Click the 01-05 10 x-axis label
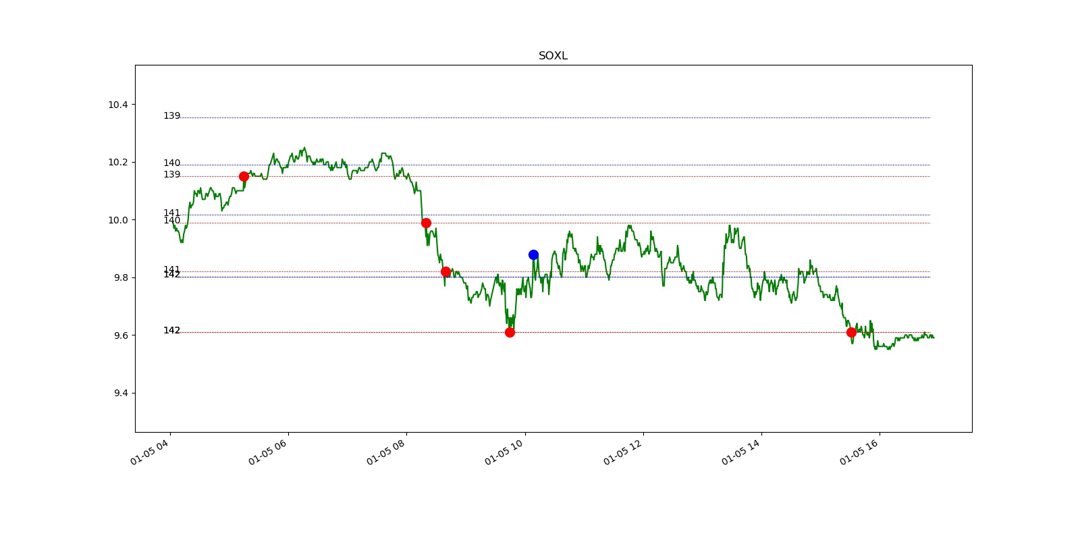The image size is (1080, 540). click(504, 451)
